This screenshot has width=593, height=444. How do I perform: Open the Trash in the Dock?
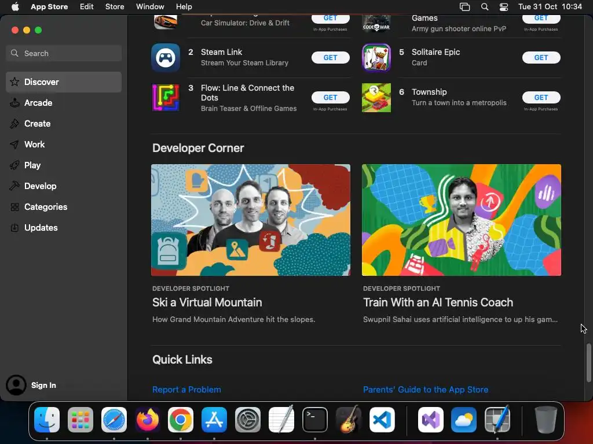click(546, 420)
